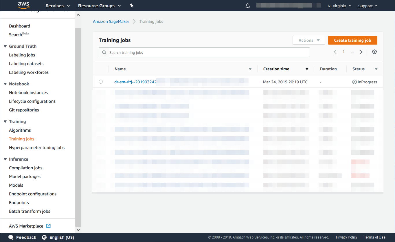The height and width of the screenshot is (242, 395).
Task: Click the Feedback speech bubble icon
Action: (x=11, y=237)
